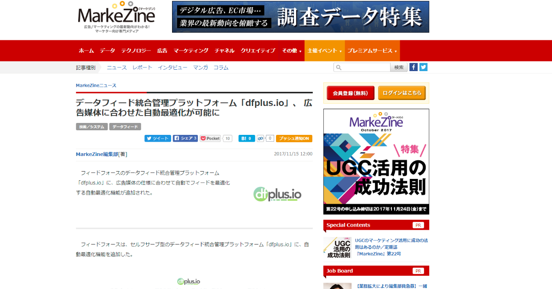Open the クリエイティブ navigation item
This screenshot has height=289, width=552.
(258, 50)
